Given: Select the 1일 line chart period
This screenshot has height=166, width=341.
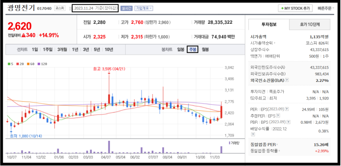Looking at the screenshot, I should (35, 49).
